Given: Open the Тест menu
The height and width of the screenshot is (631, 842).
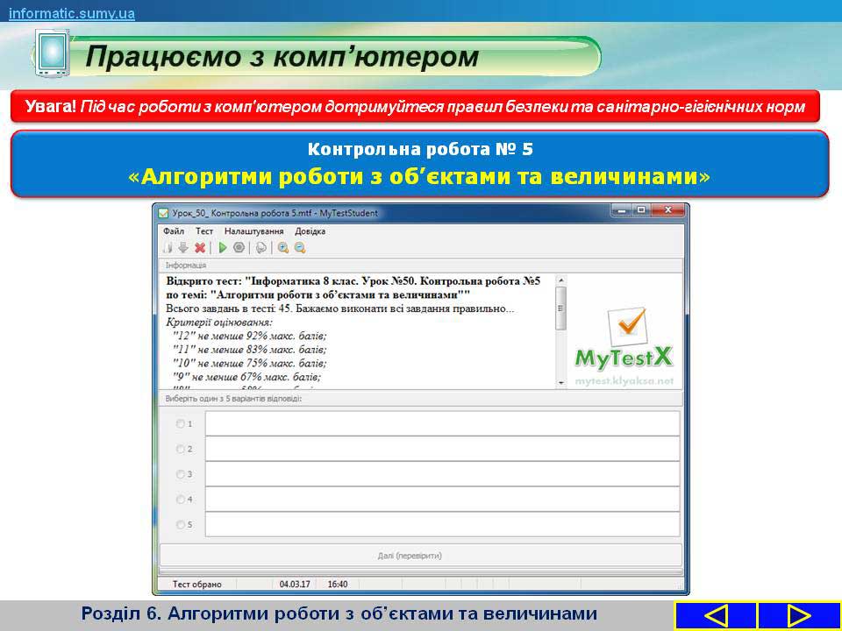Looking at the screenshot, I should tap(204, 231).
